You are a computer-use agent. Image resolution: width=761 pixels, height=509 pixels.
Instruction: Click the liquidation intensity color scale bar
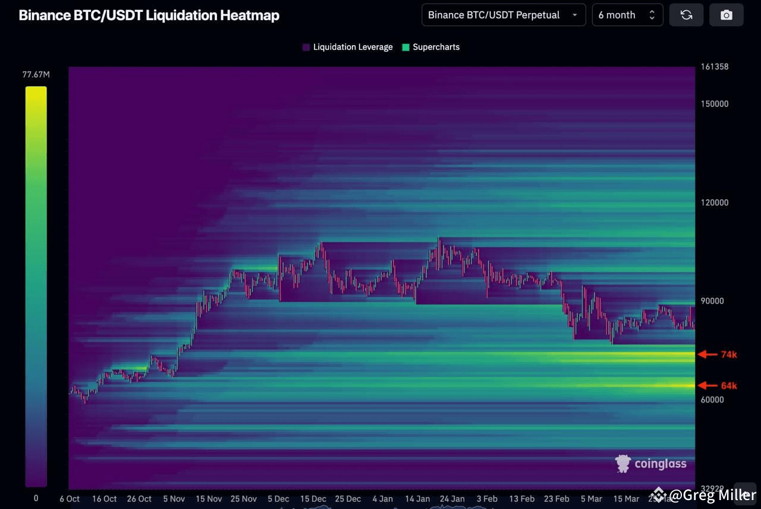[36, 287]
